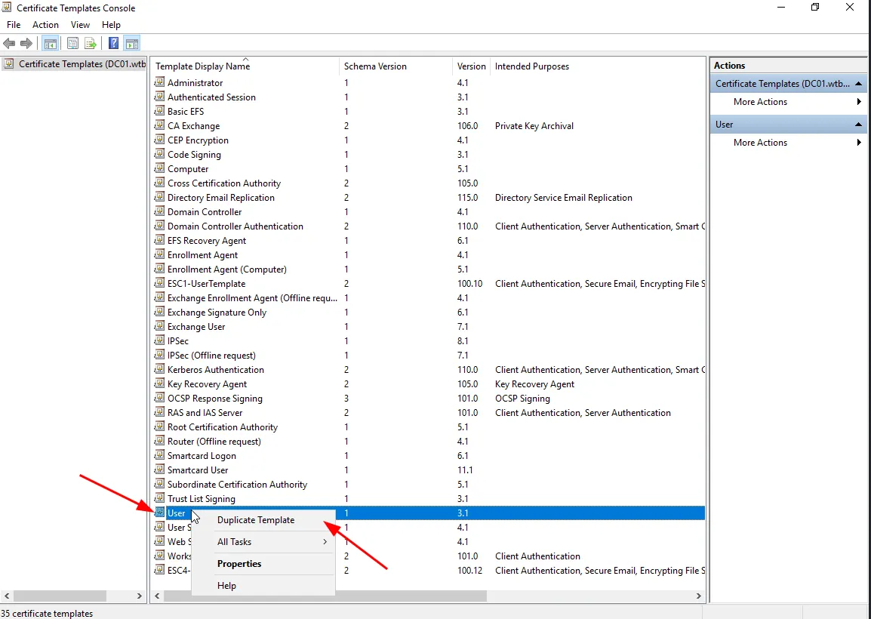Toggle Show/Hide Console Tree button
Screen dimensions: 871x619
51,44
